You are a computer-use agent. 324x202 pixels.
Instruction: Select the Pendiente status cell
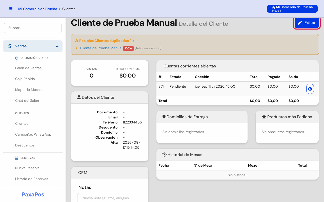click(178, 86)
